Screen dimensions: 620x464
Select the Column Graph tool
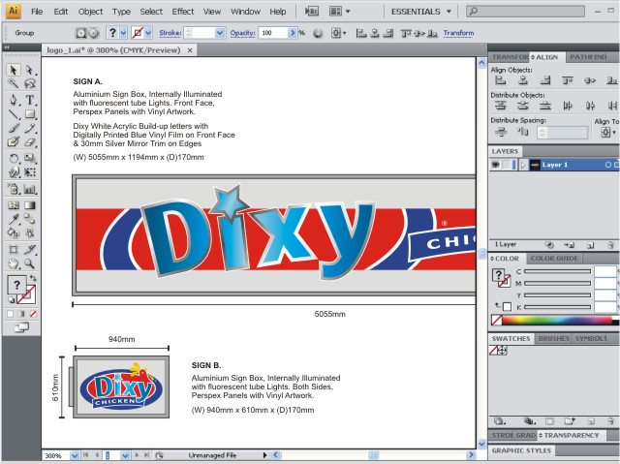[x=30, y=189]
